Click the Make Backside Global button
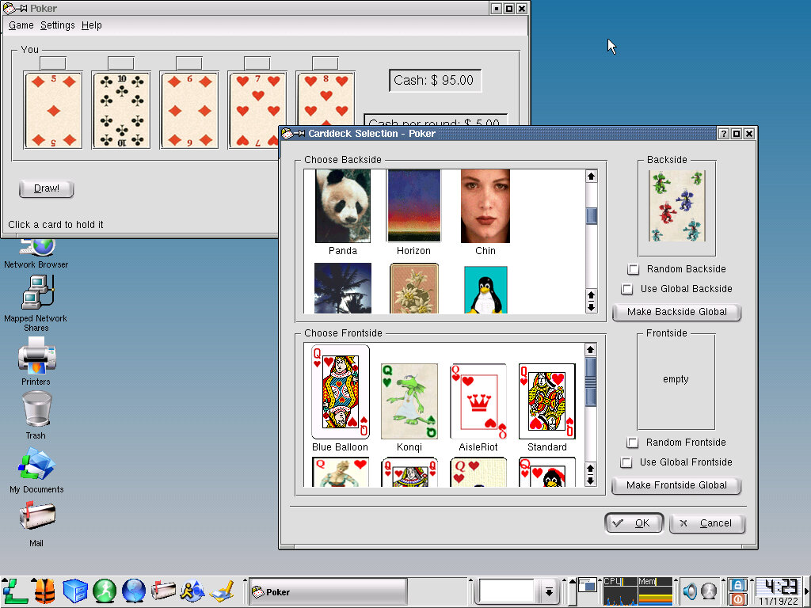 pyautogui.click(x=676, y=312)
